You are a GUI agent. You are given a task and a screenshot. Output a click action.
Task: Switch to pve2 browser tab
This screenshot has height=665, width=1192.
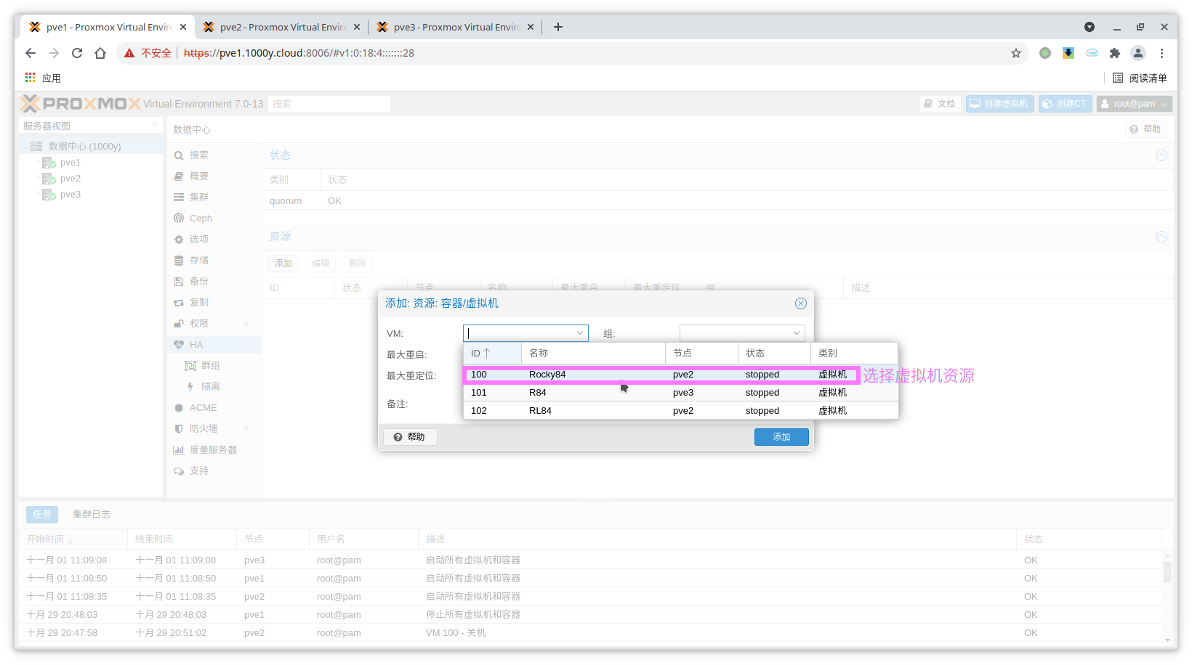pyautogui.click(x=282, y=28)
